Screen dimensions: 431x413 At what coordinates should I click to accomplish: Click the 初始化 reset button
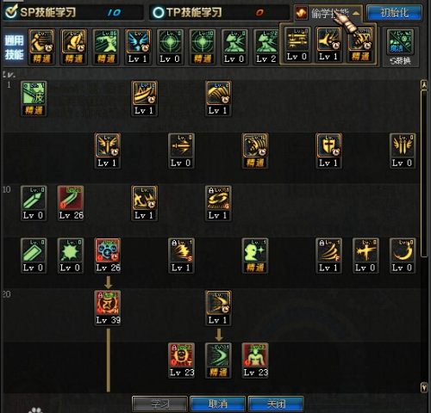click(394, 13)
